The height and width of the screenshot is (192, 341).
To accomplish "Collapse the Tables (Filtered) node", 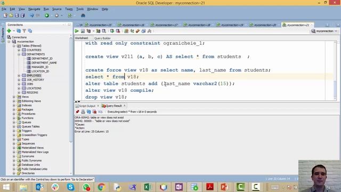I will (x=14, y=46).
